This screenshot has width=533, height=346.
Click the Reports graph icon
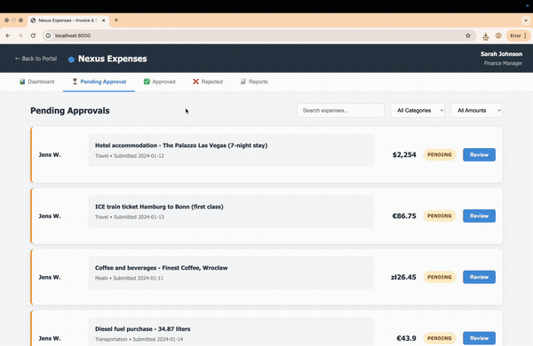(243, 82)
